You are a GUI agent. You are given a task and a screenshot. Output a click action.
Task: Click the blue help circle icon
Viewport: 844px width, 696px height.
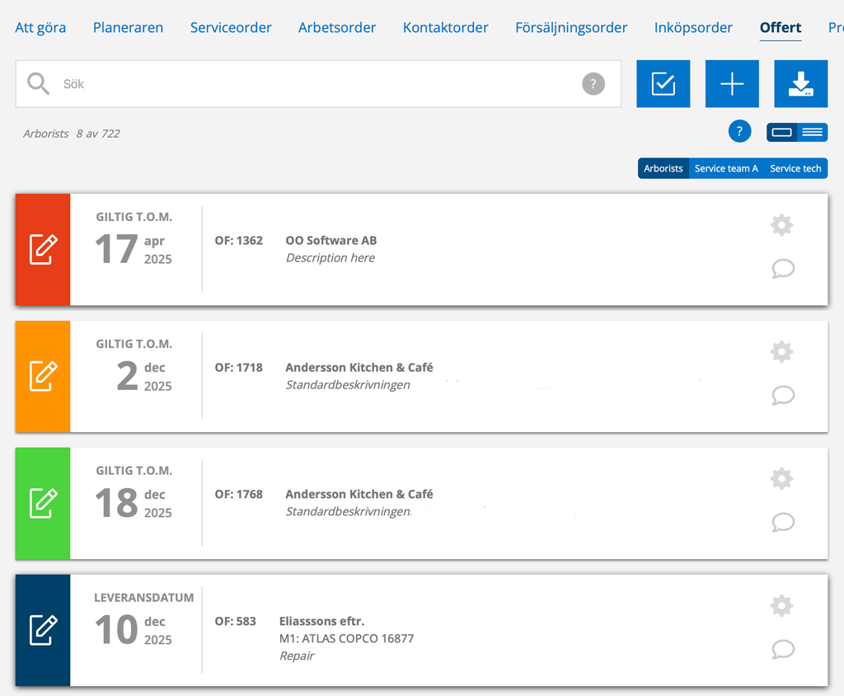[739, 132]
